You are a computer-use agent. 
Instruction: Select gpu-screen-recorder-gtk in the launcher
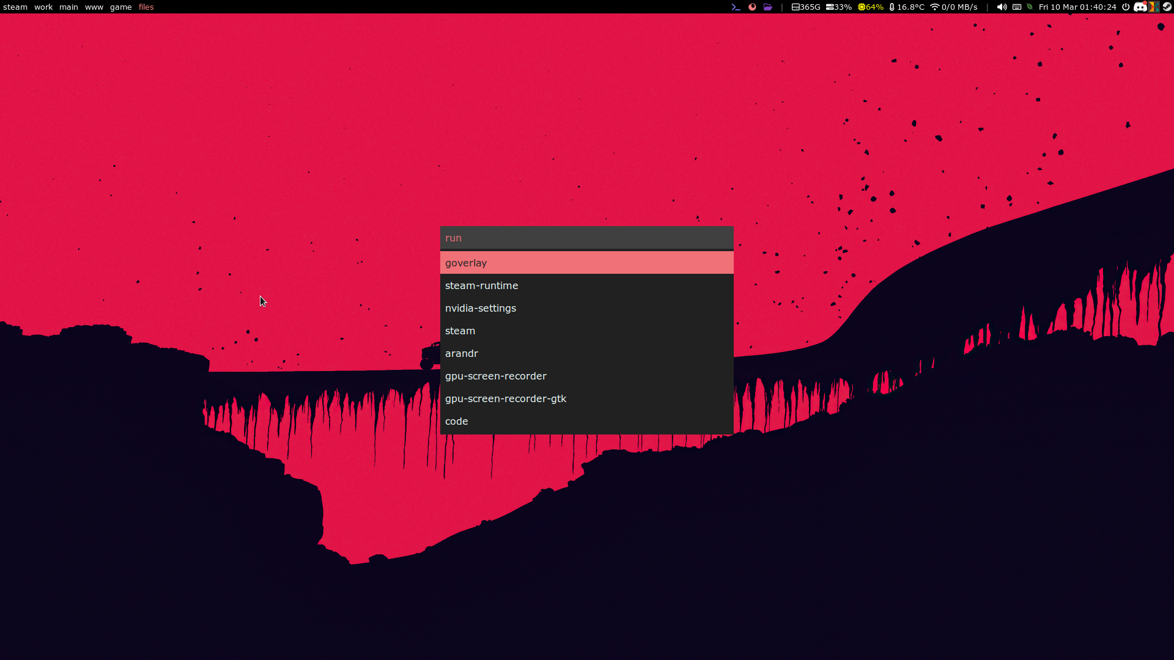(x=587, y=398)
